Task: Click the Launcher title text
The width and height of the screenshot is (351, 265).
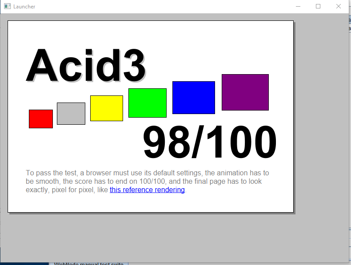Action: tap(24, 7)
